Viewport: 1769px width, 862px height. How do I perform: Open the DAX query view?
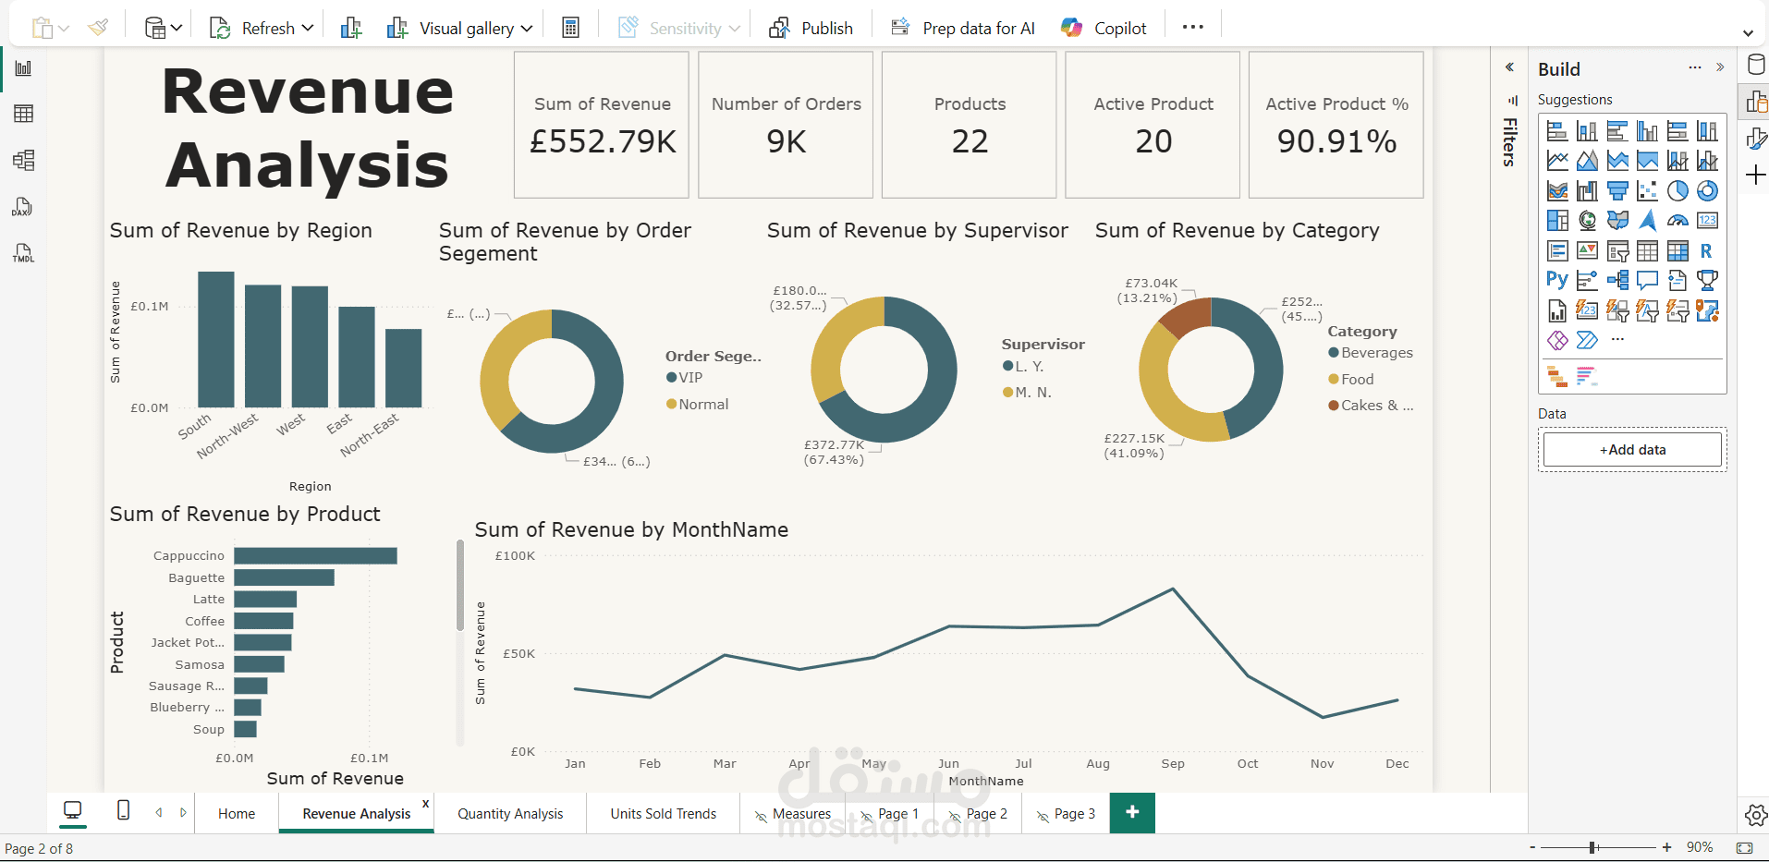(23, 207)
